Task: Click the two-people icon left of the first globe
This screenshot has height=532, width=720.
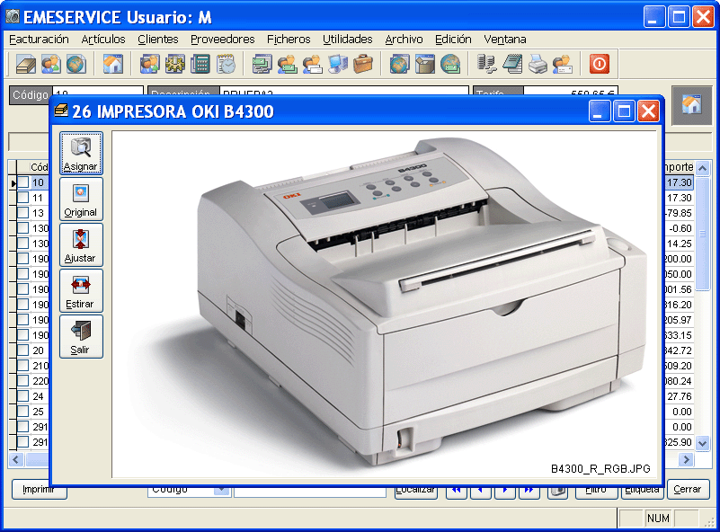Action: tap(51, 64)
